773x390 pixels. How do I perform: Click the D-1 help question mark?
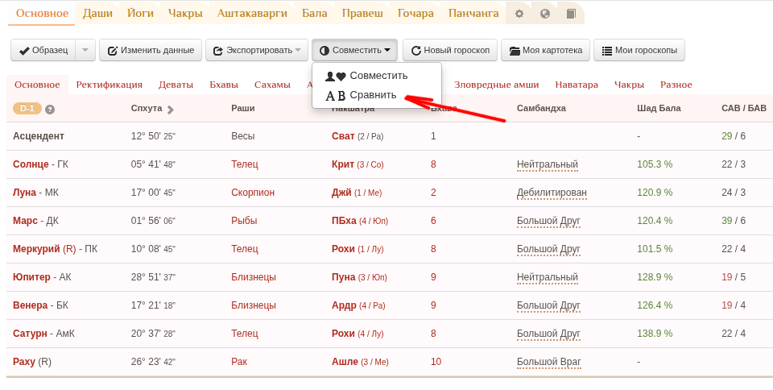(50, 110)
